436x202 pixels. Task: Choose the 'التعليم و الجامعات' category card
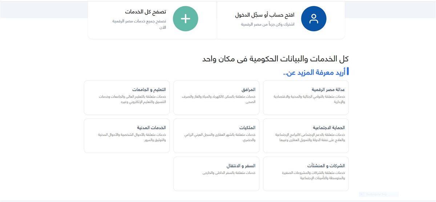[x=126, y=98]
